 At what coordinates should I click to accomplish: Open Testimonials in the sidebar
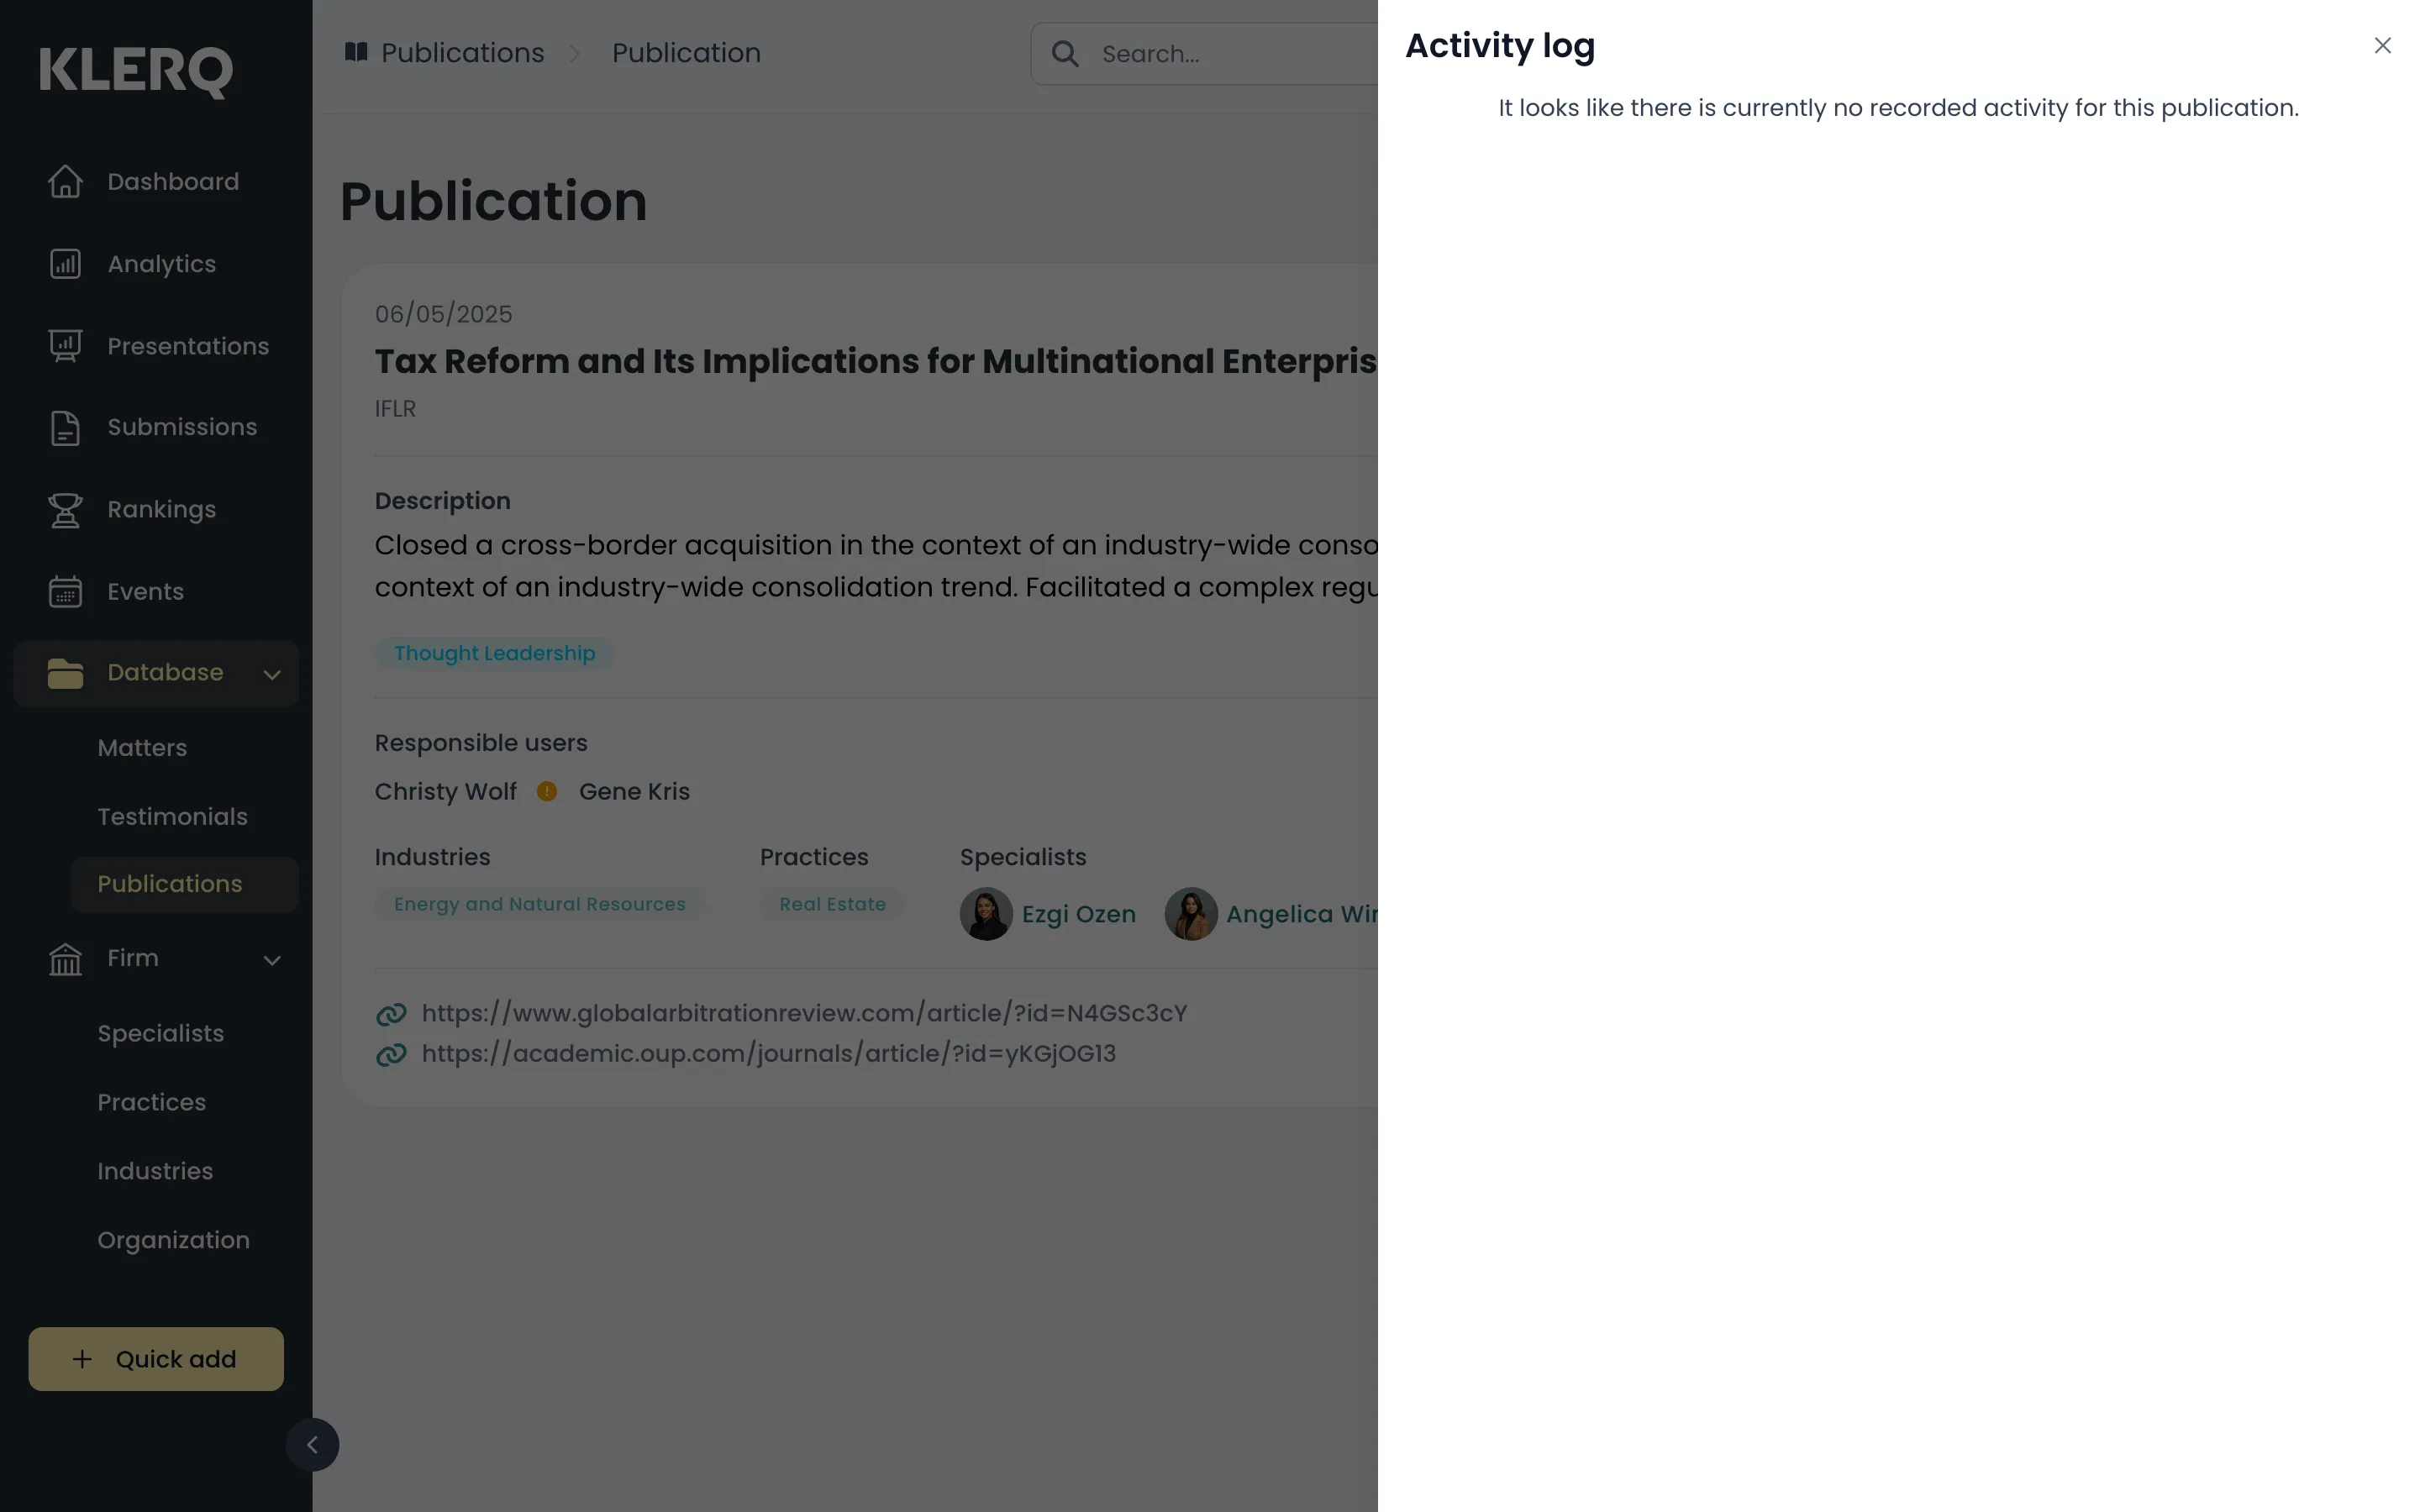tap(172, 816)
